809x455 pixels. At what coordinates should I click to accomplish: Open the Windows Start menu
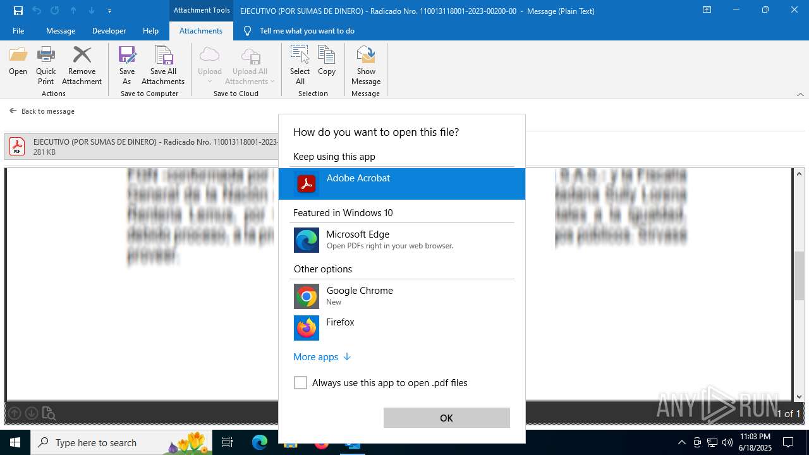(15, 442)
